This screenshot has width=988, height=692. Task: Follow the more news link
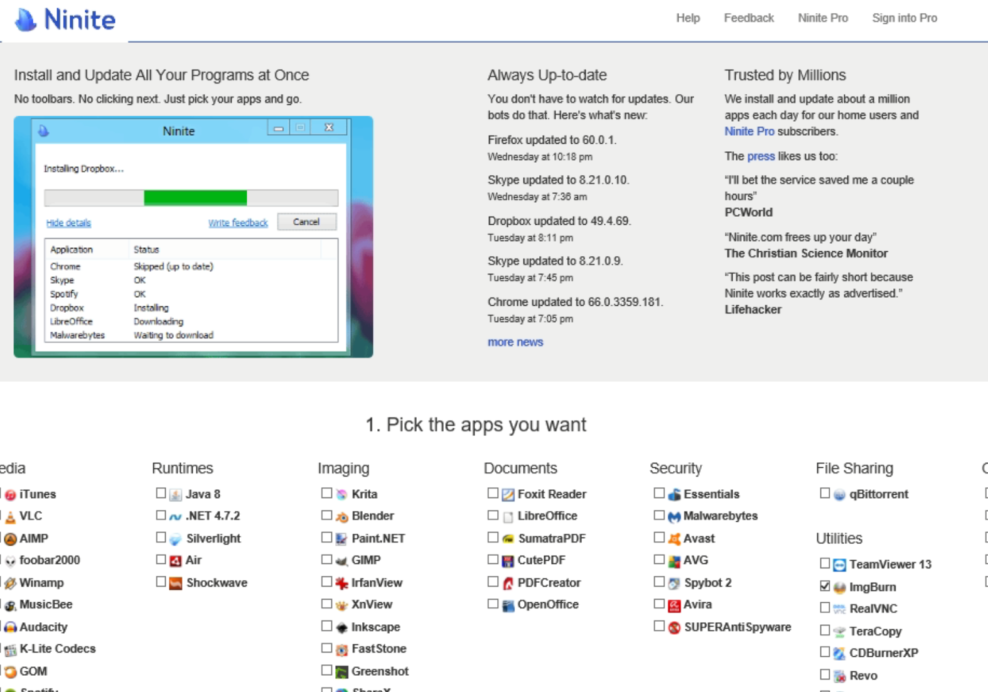coord(515,342)
